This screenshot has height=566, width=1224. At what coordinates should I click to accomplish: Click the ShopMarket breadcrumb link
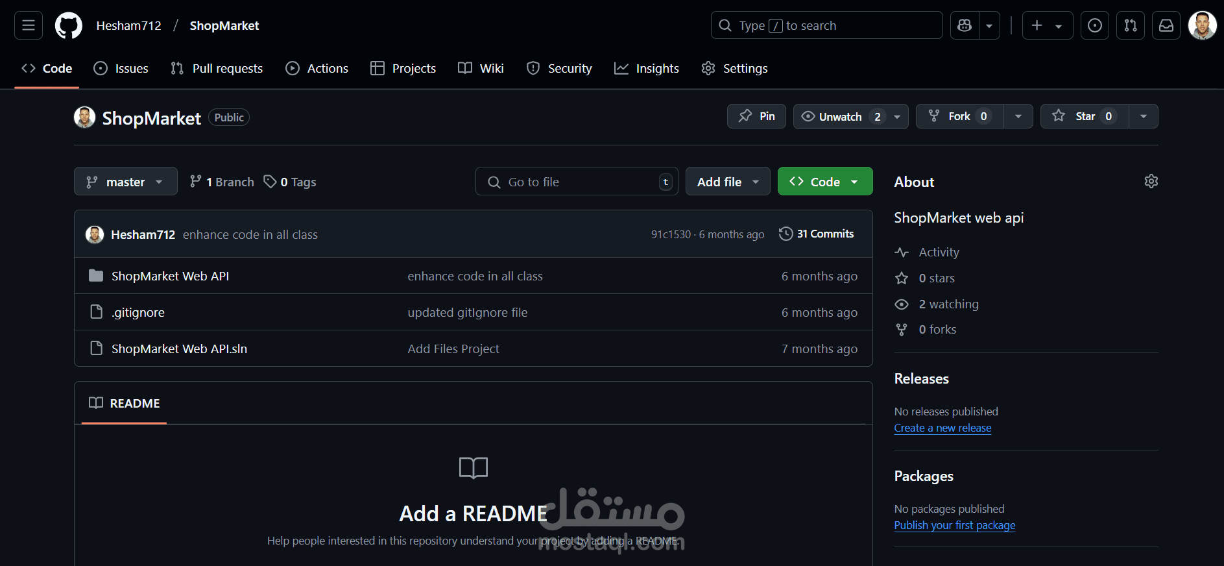coord(224,25)
